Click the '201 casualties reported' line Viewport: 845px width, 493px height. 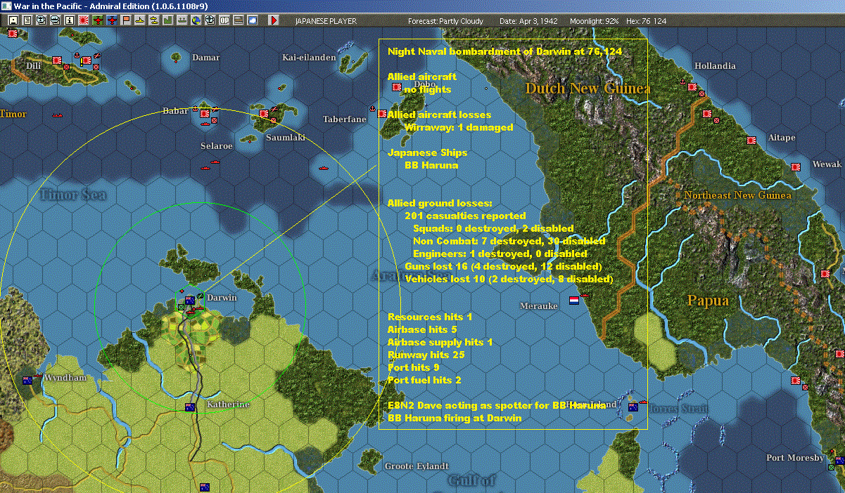tap(466, 216)
